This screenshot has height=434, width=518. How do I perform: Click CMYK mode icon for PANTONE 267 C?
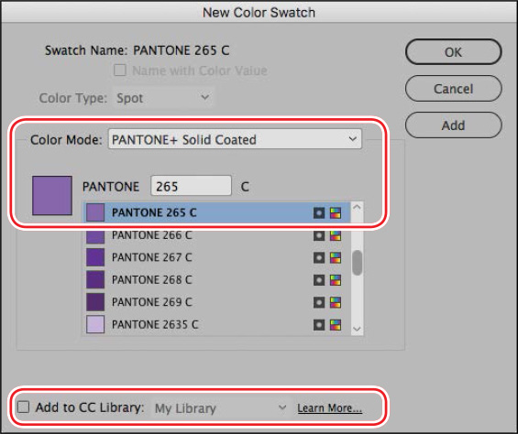pos(336,258)
